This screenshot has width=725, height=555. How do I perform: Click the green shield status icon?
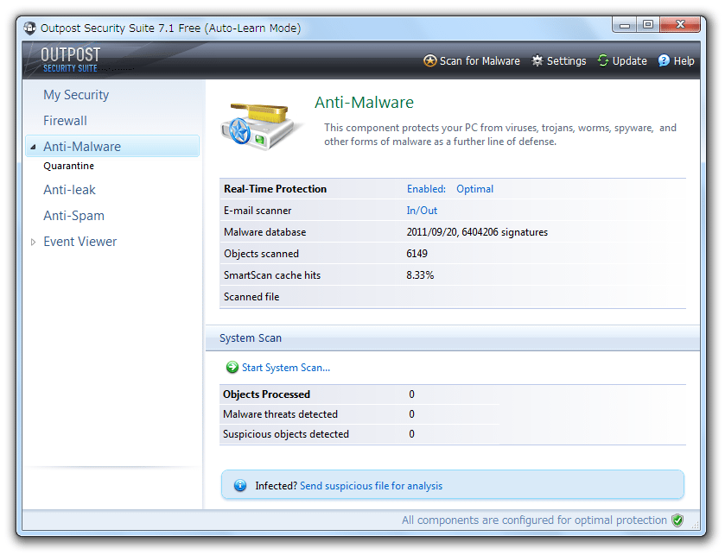(677, 520)
